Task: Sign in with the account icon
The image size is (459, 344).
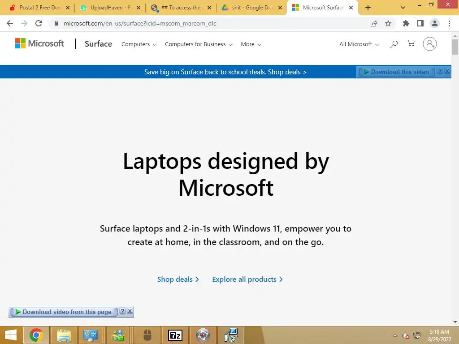Action: click(430, 44)
